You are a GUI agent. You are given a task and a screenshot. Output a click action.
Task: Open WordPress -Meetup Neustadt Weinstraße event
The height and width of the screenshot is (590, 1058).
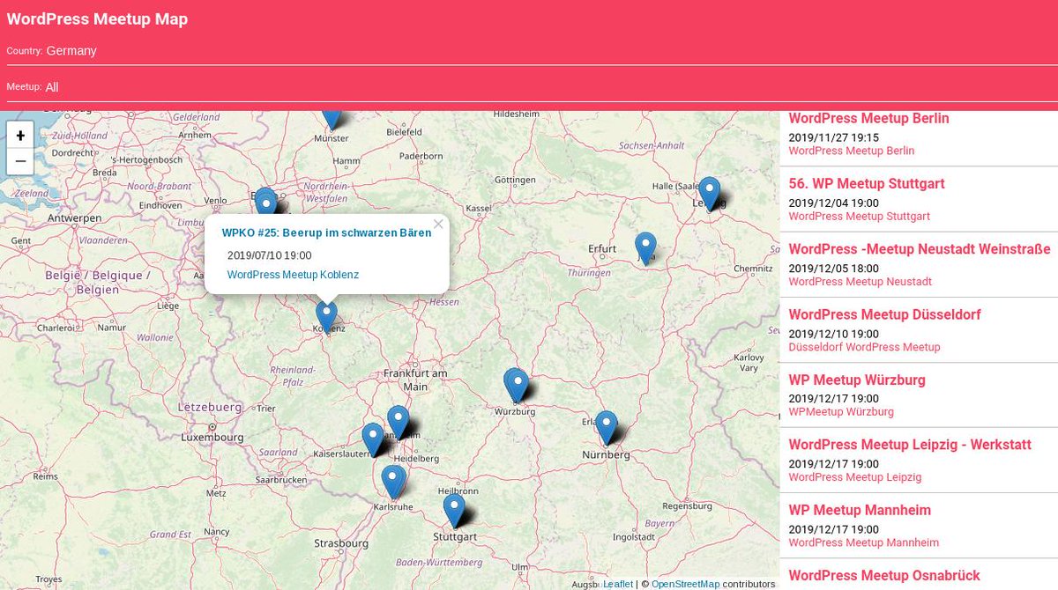(920, 249)
